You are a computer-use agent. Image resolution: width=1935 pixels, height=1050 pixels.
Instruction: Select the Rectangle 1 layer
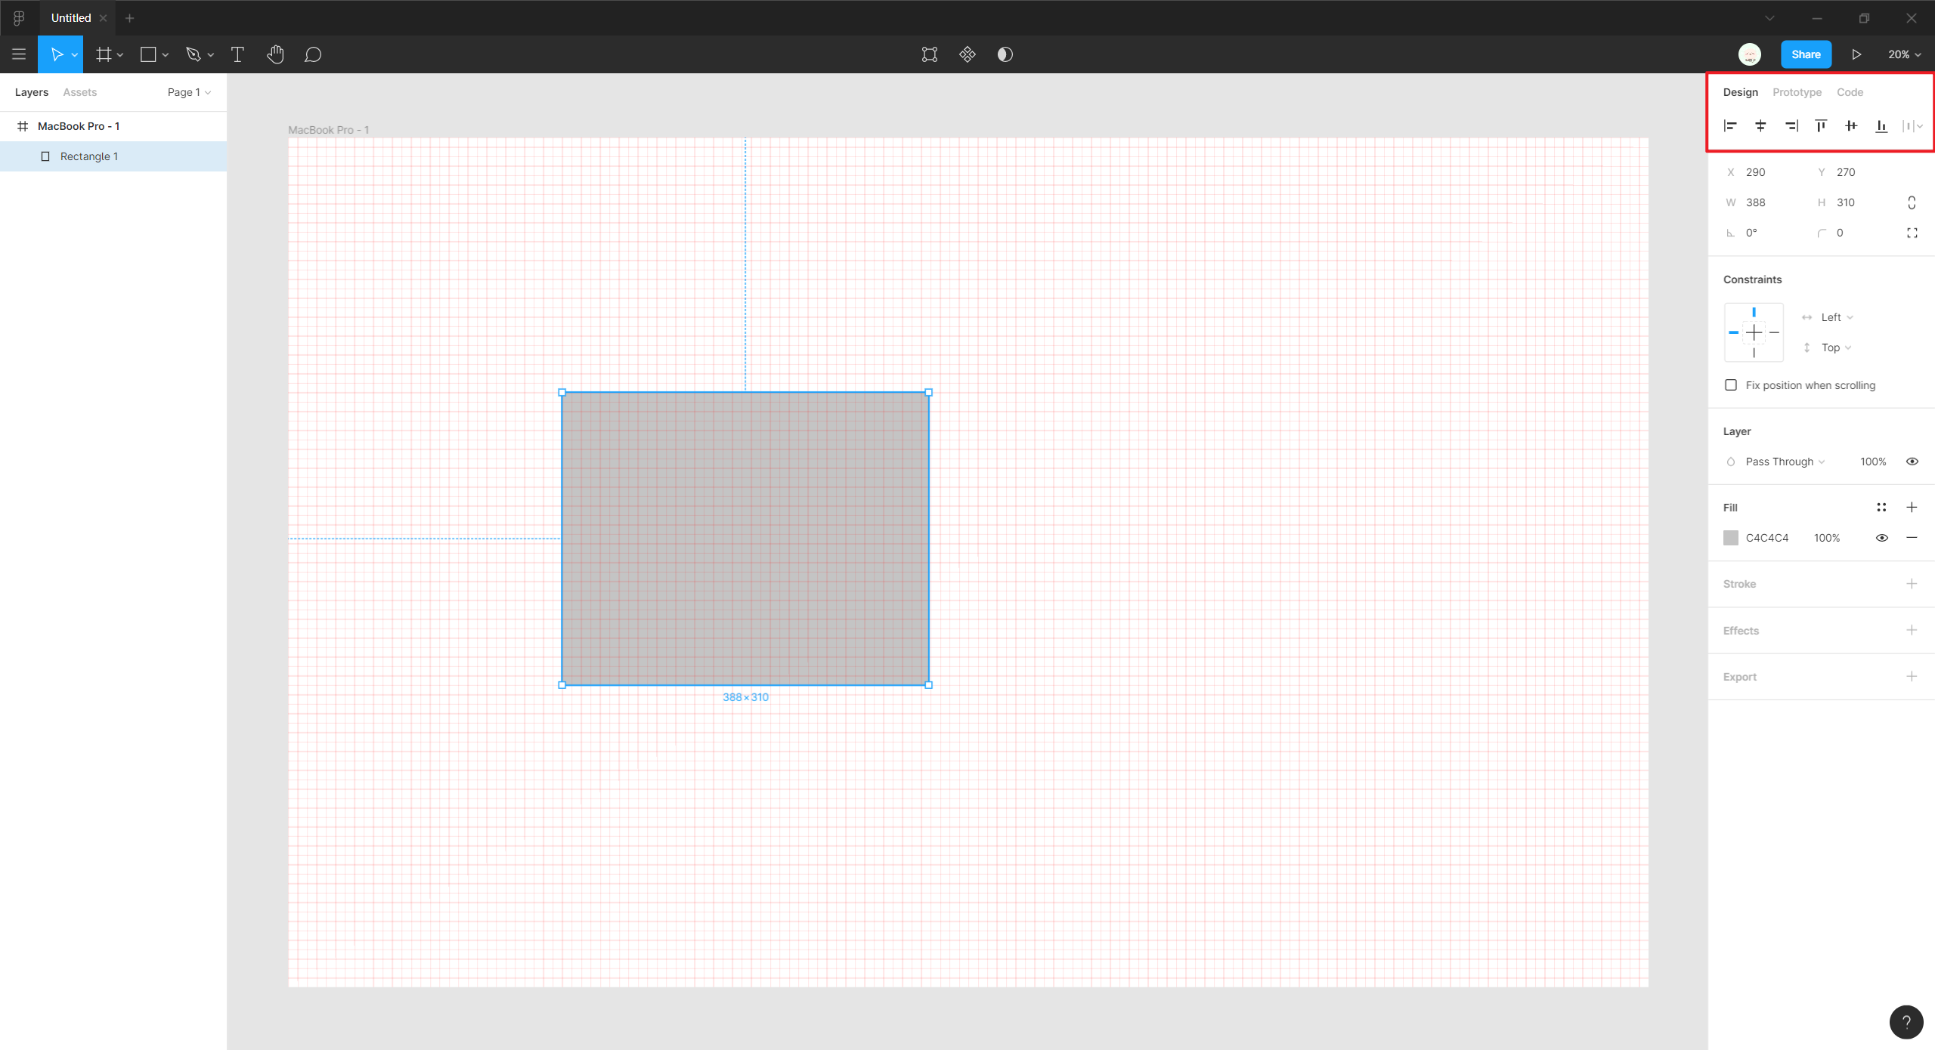(x=89, y=156)
